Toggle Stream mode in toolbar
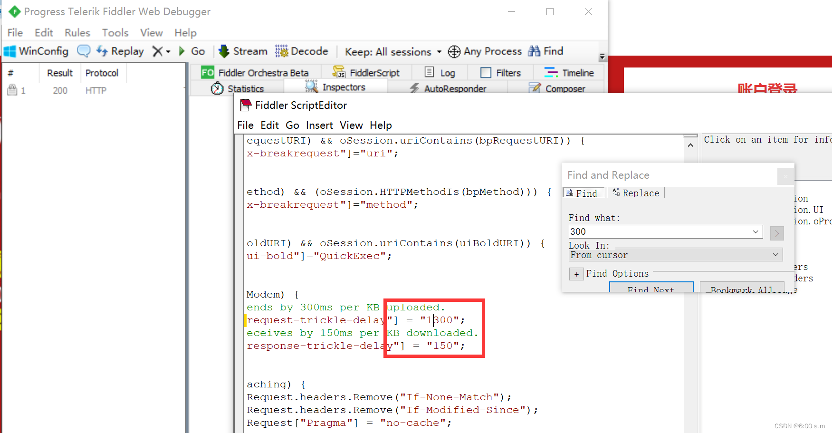Viewport: 832px width, 433px height. coord(243,51)
